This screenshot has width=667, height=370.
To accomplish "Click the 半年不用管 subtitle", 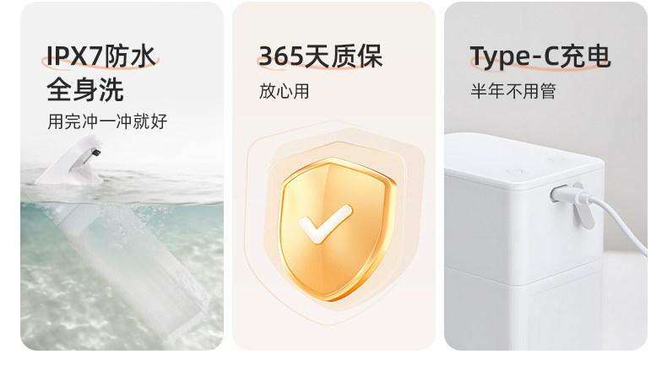I will 513,91.
